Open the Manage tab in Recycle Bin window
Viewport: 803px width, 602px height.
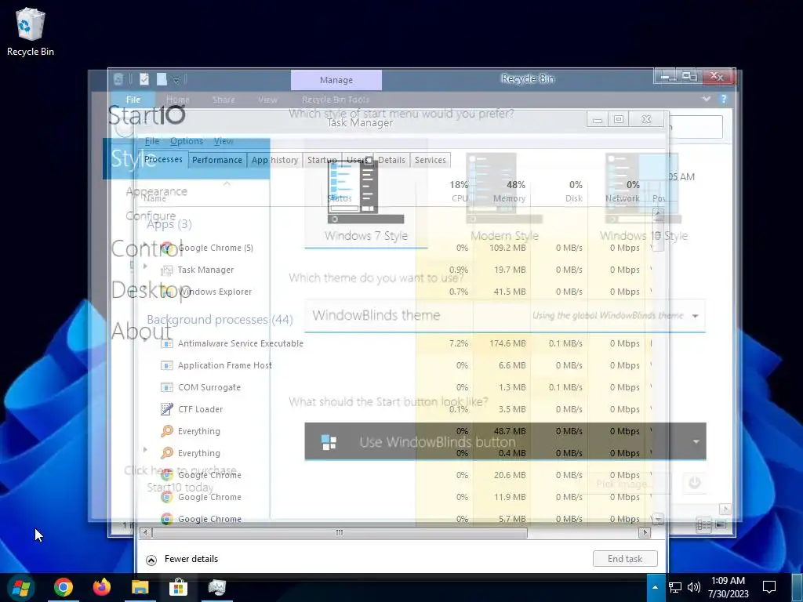tap(336, 80)
